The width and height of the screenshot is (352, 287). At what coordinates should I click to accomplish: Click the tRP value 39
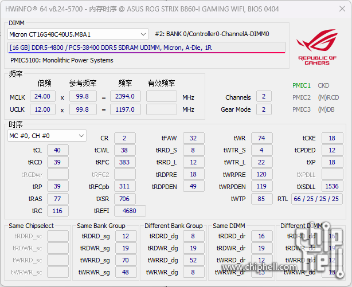tap(58, 187)
